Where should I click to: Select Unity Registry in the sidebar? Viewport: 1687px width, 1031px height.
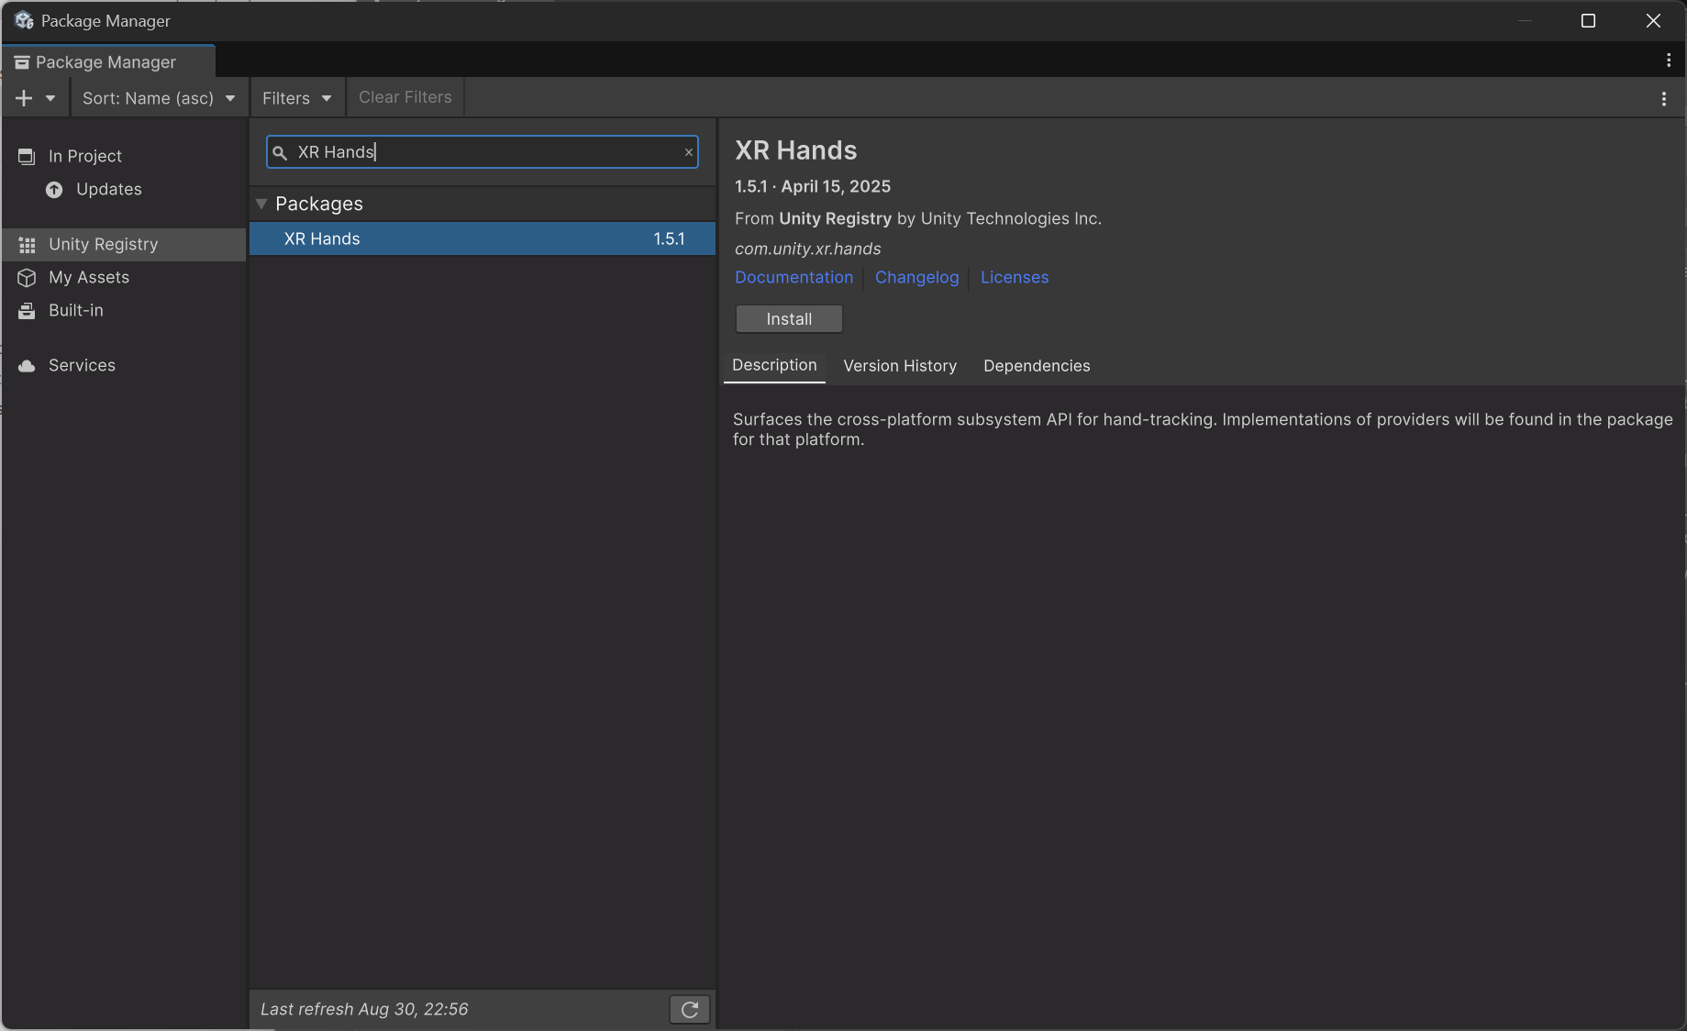click(x=123, y=244)
